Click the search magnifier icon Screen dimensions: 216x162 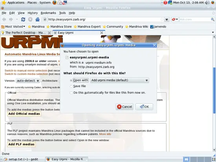(212, 19)
